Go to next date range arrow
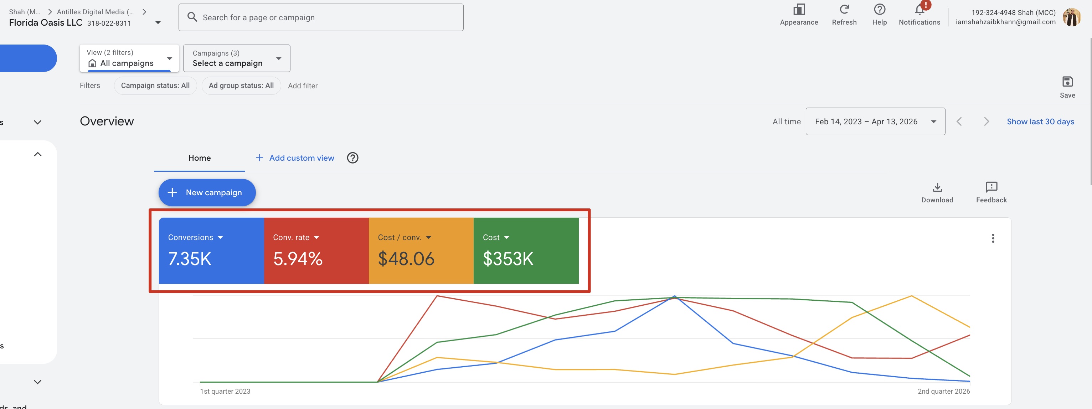This screenshot has height=409, width=1092. point(986,121)
